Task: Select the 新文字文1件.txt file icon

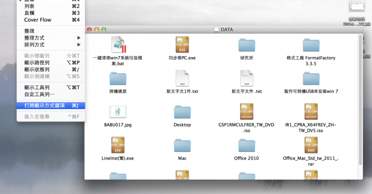Action: click(x=182, y=78)
